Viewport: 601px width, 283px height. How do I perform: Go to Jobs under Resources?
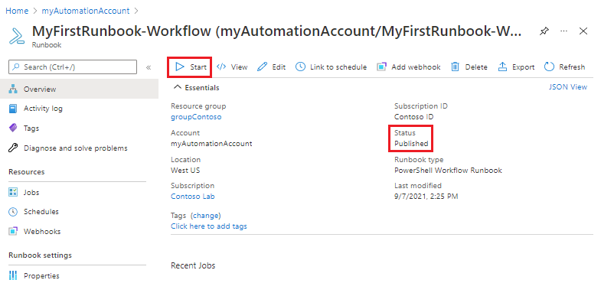click(x=31, y=193)
